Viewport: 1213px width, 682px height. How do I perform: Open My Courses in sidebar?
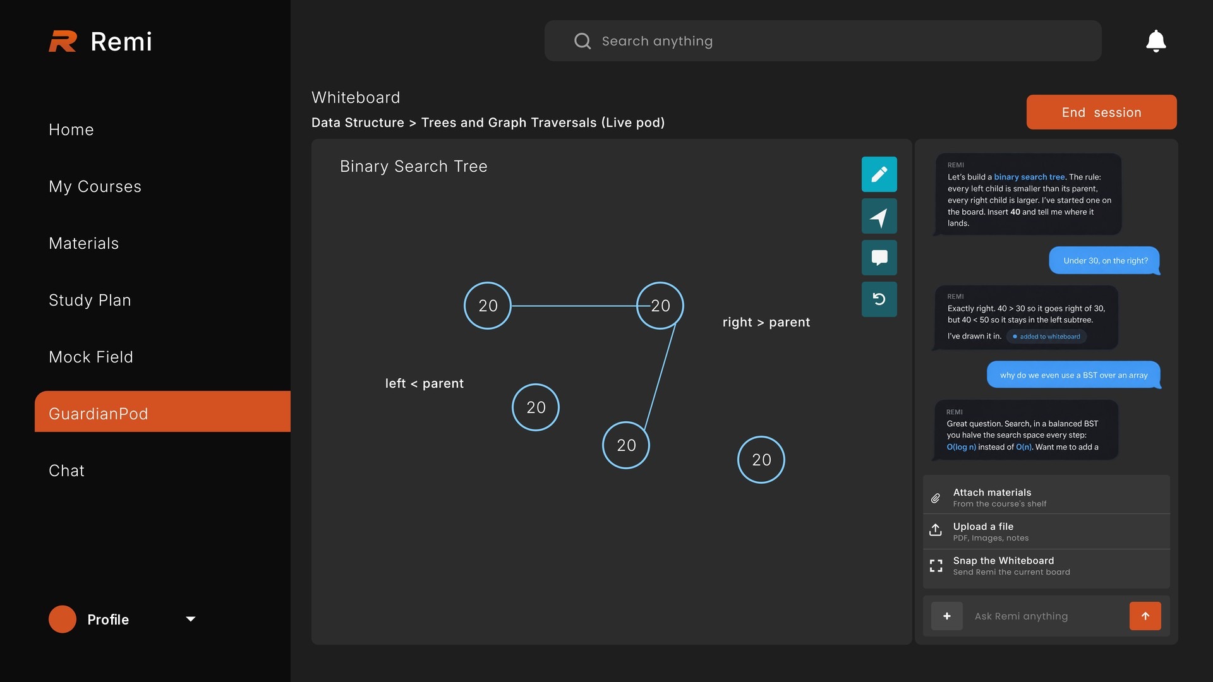(95, 187)
